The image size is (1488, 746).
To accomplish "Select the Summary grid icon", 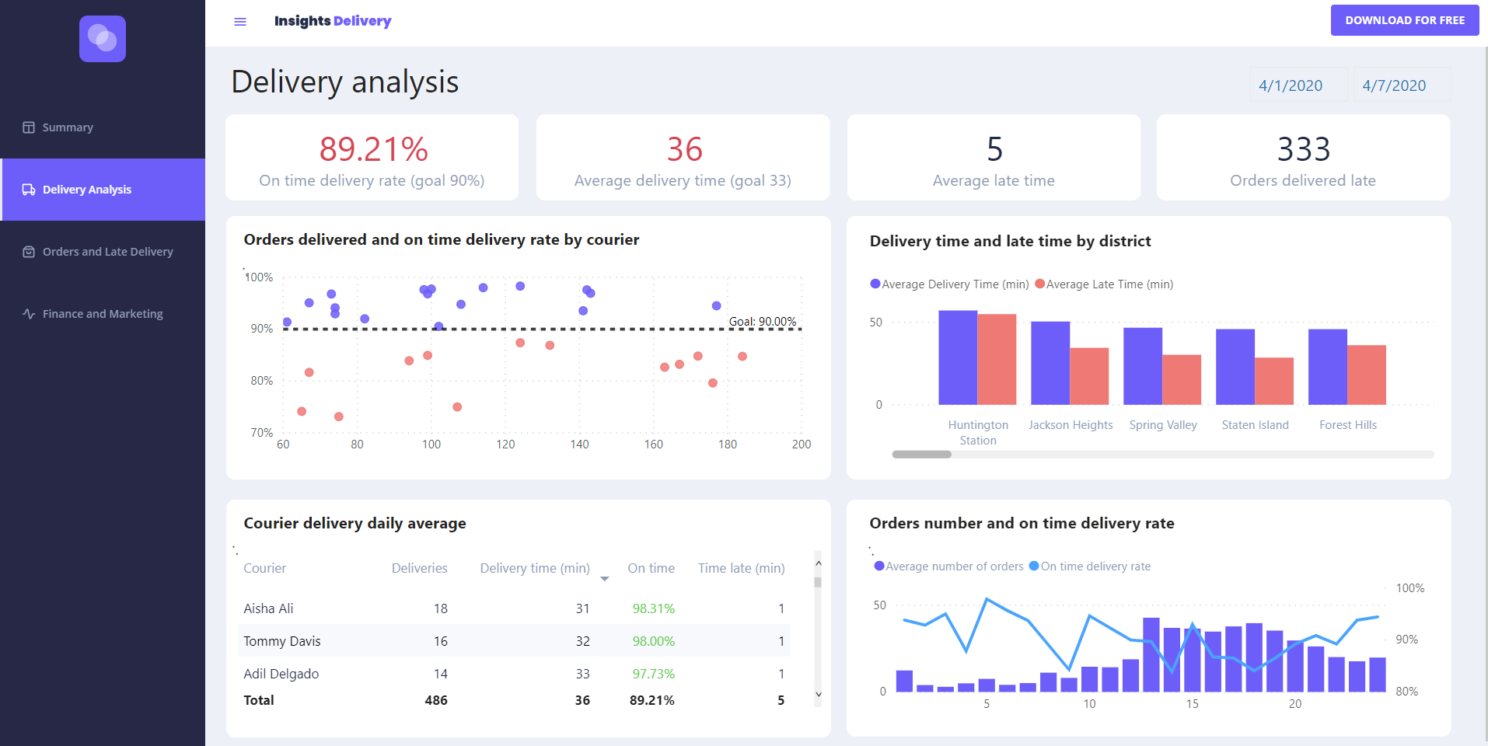I will click(28, 127).
